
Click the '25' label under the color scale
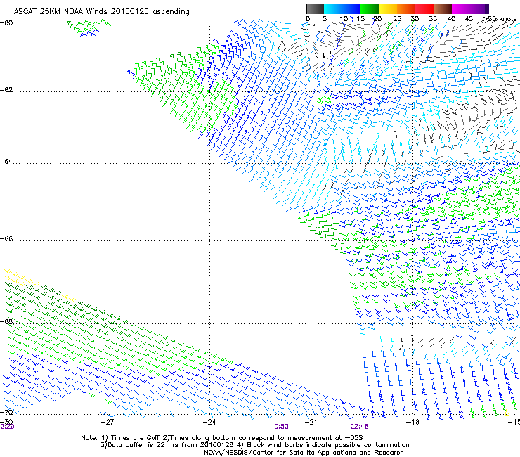tap(397, 19)
